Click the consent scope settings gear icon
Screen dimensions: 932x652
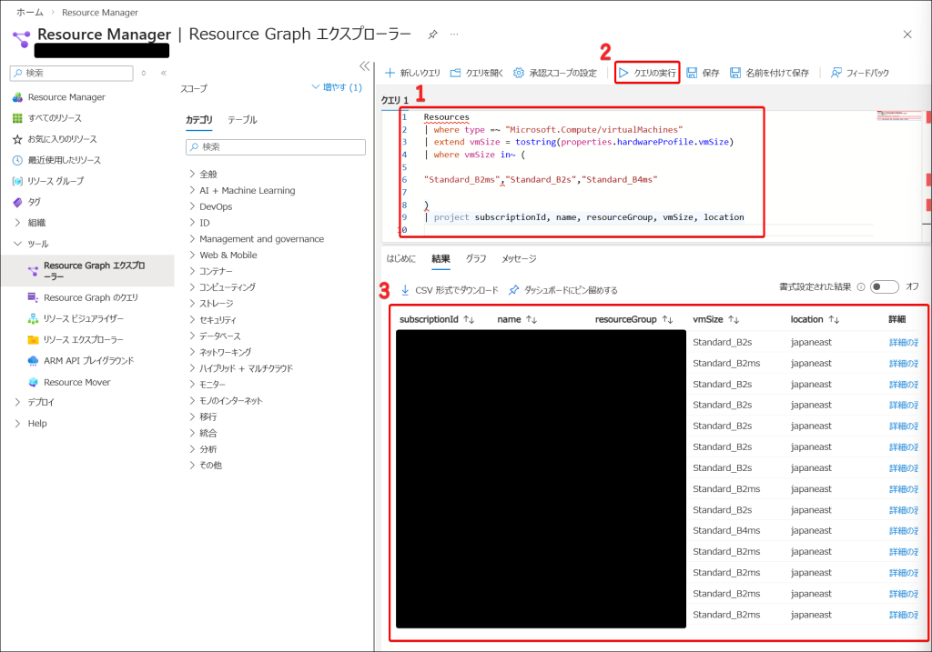tap(519, 73)
